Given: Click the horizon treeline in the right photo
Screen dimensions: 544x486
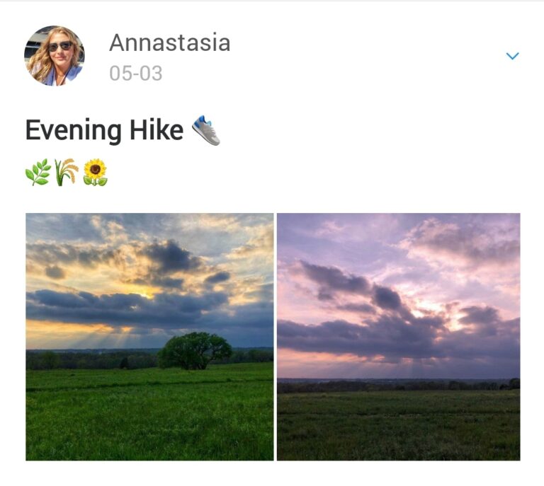Looking at the screenshot, I should 398,386.
